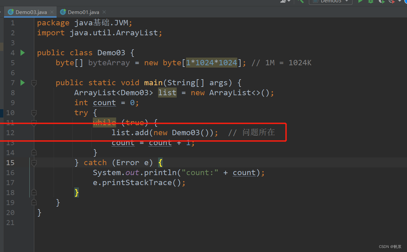Click line number 16 in gutter
407x252 pixels.
10,172
